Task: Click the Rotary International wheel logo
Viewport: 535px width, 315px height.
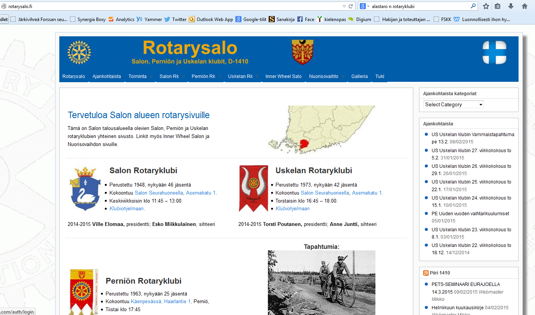Action: pyautogui.click(x=79, y=52)
